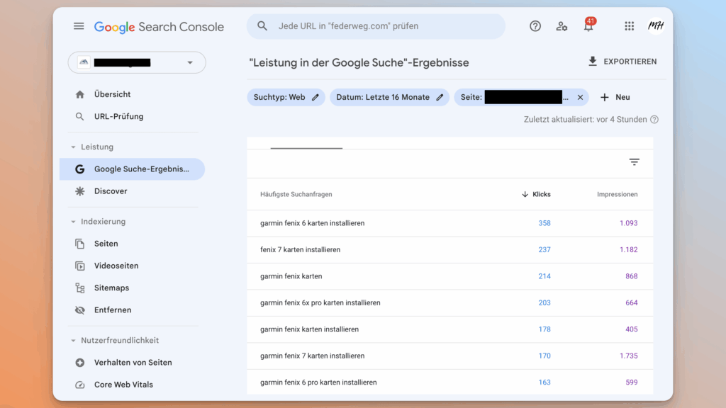Image resolution: width=726 pixels, height=408 pixels.
Task: Click the Seite filter chip
Action: tap(521, 97)
